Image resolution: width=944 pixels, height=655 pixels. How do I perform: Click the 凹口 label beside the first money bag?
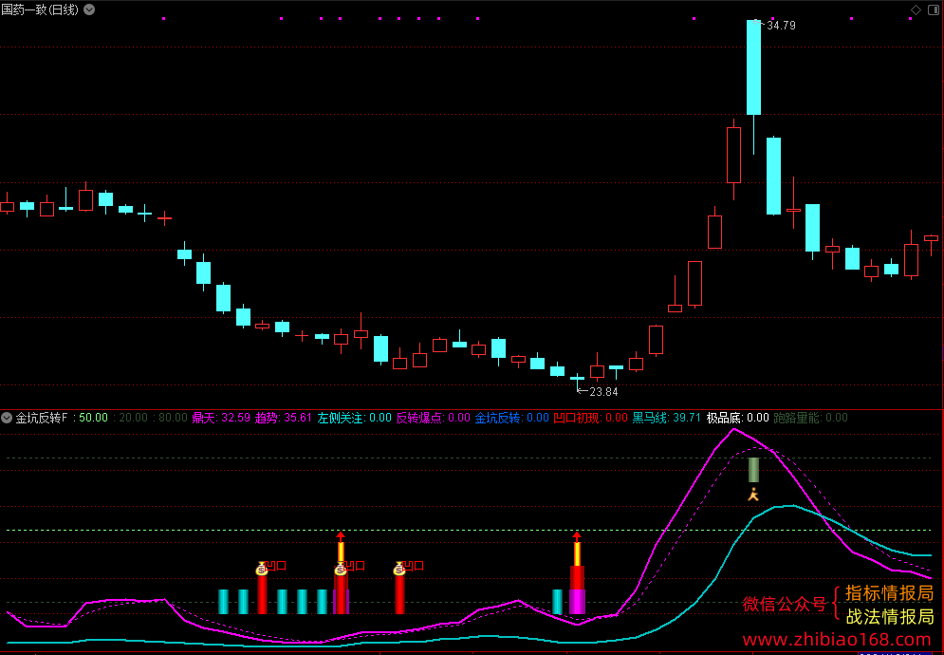click(x=276, y=566)
